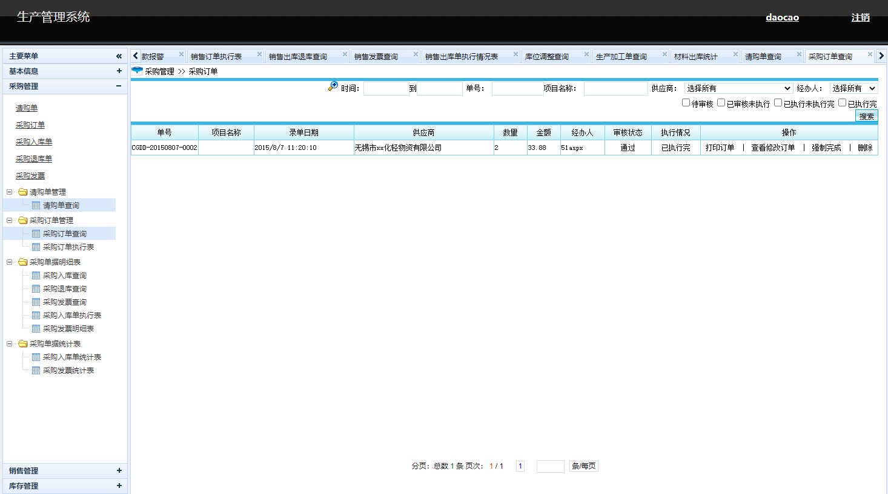Enable the 待审核 checkbox
Image resolution: width=888 pixels, height=494 pixels.
point(686,103)
